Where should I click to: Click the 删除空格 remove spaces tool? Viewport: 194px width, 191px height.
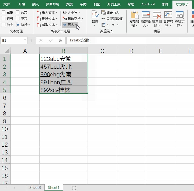72,19
